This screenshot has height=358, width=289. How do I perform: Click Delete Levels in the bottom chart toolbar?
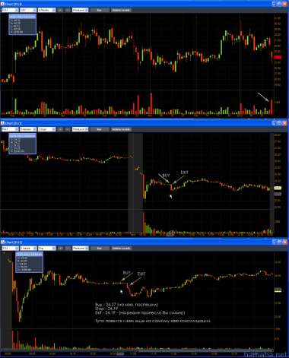pyautogui.click(x=121, y=249)
